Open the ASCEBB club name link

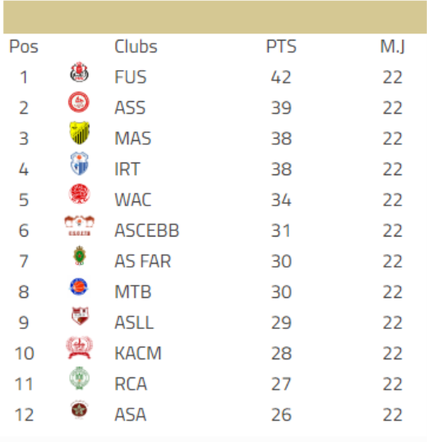click(x=147, y=230)
